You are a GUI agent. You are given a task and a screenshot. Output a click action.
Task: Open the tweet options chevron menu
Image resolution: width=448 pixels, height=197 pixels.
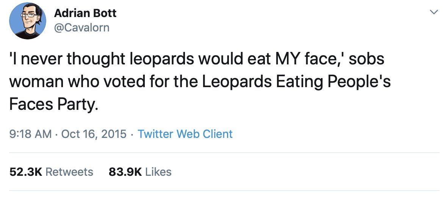pos(434,13)
